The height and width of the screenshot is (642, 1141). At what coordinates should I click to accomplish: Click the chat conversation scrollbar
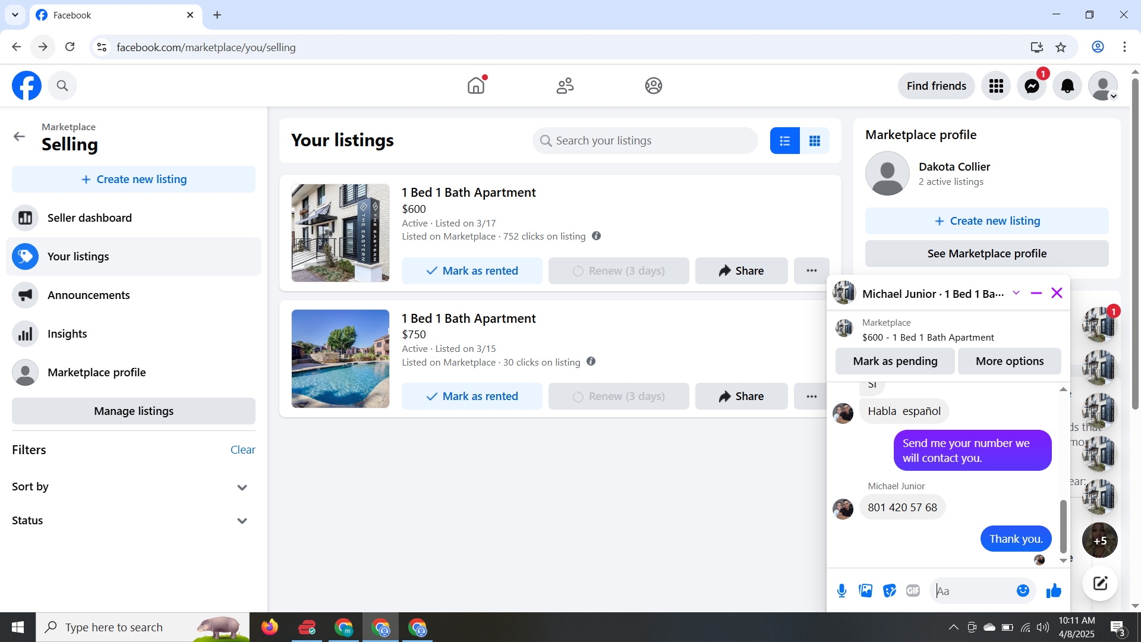(1063, 526)
